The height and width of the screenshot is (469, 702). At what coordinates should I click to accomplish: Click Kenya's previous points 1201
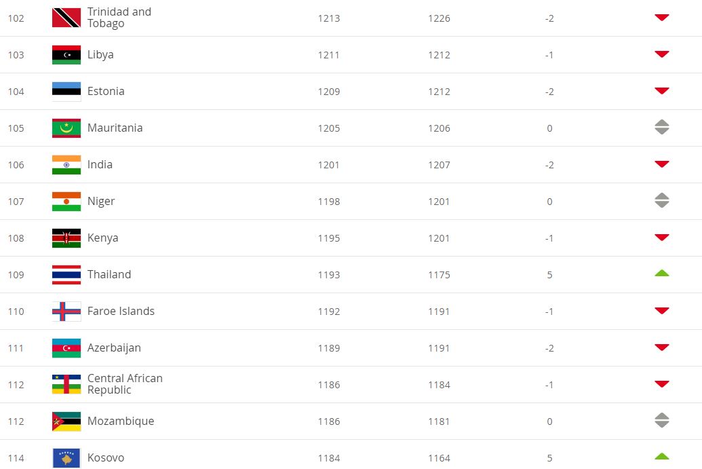(x=439, y=238)
